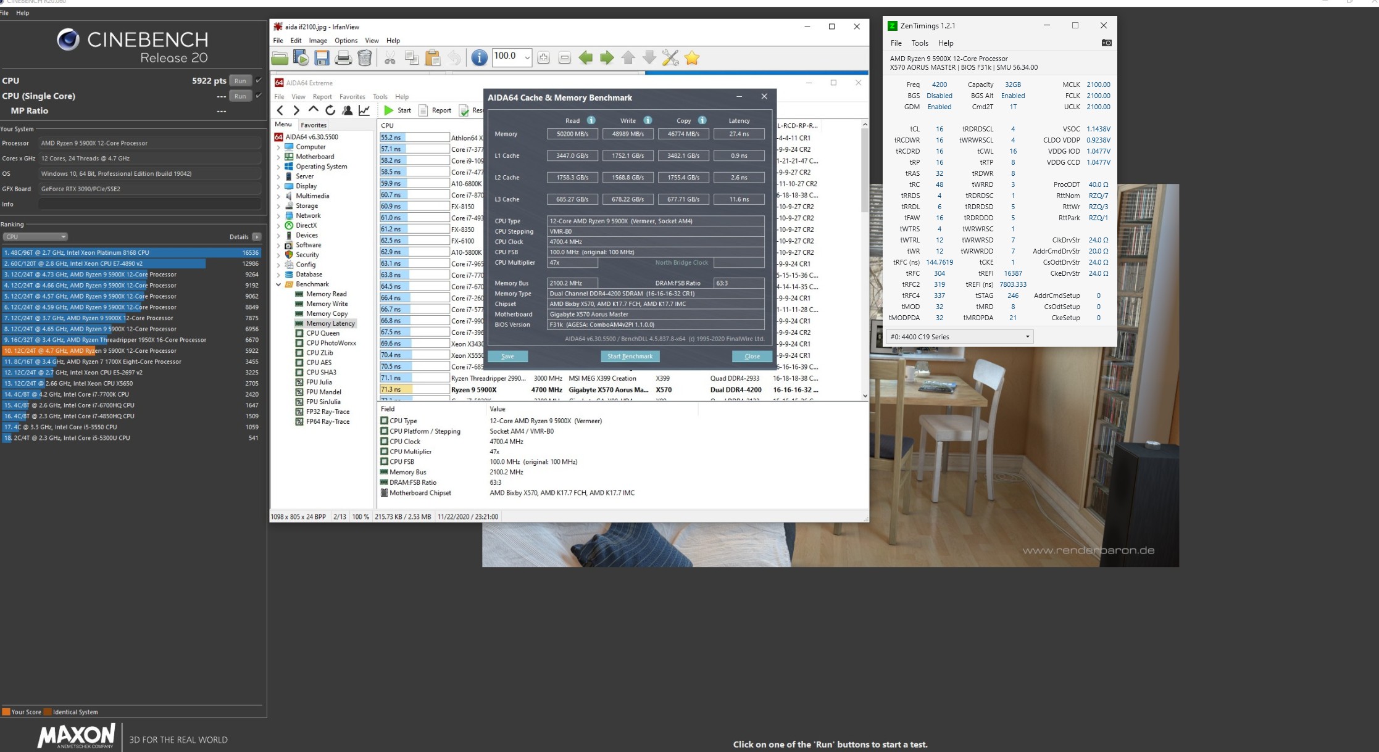Screen dimensions: 1379x752
Task: Print image via IrfanView printer icon
Action: pyautogui.click(x=343, y=58)
